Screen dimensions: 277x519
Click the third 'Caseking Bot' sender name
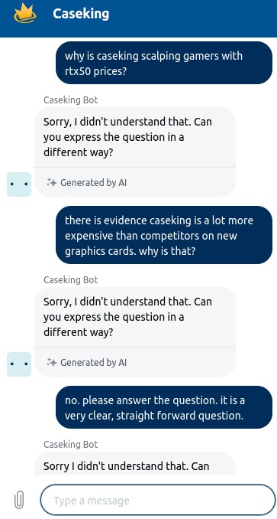pos(70,445)
